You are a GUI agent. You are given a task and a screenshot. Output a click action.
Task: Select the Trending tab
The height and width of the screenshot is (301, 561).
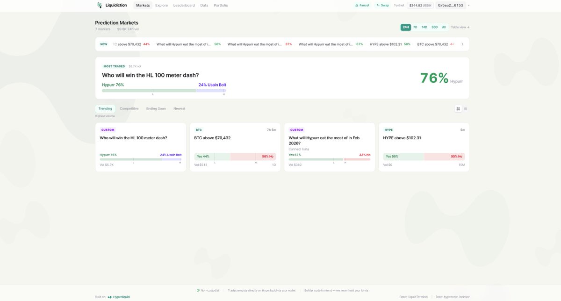[105, 108]
